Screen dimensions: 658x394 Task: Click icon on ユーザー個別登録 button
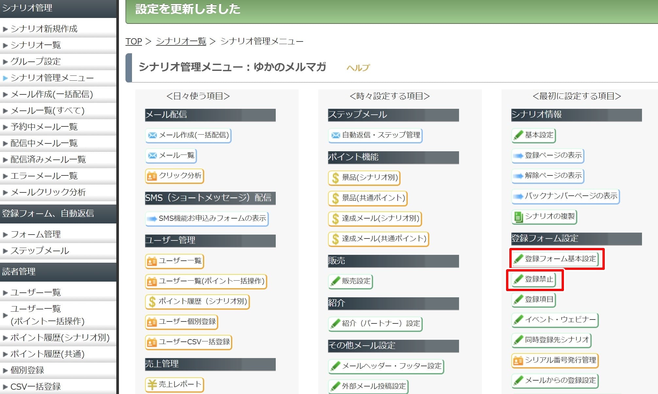pos(152,322)
